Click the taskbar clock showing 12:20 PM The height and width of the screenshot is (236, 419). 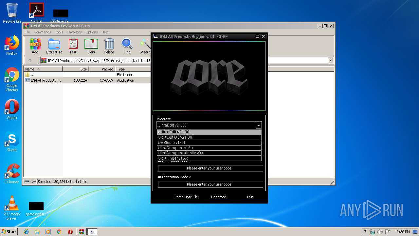click(x=402, y=232)
